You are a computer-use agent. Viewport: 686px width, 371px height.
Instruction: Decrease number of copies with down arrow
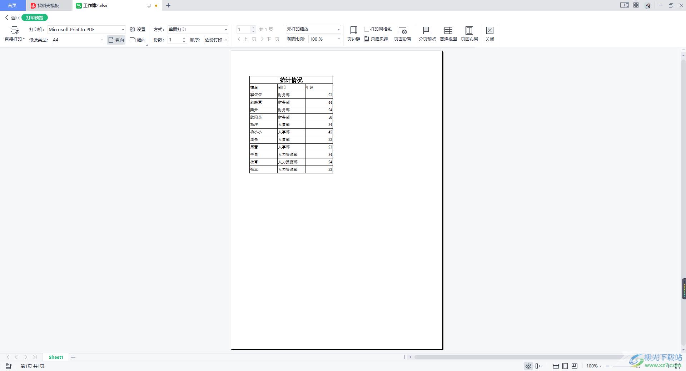click(x=184, y=42)
